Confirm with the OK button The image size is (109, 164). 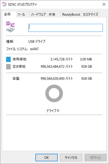pos(46,158)
